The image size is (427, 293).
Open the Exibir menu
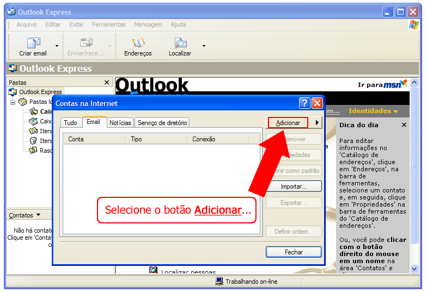coord(76,24)
